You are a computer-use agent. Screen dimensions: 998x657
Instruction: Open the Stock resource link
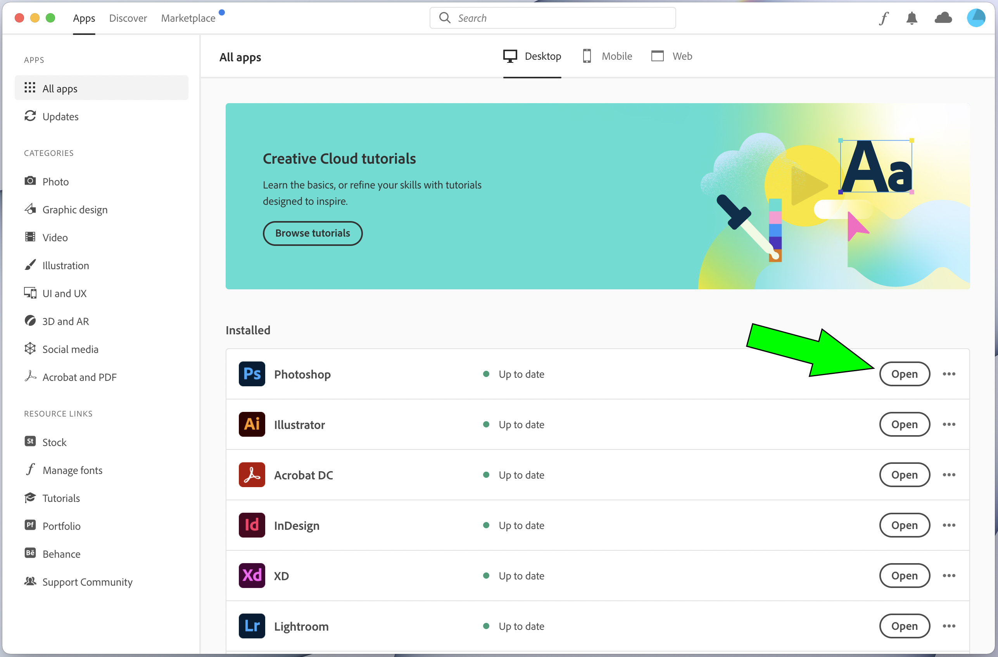(x=45, y=442)
